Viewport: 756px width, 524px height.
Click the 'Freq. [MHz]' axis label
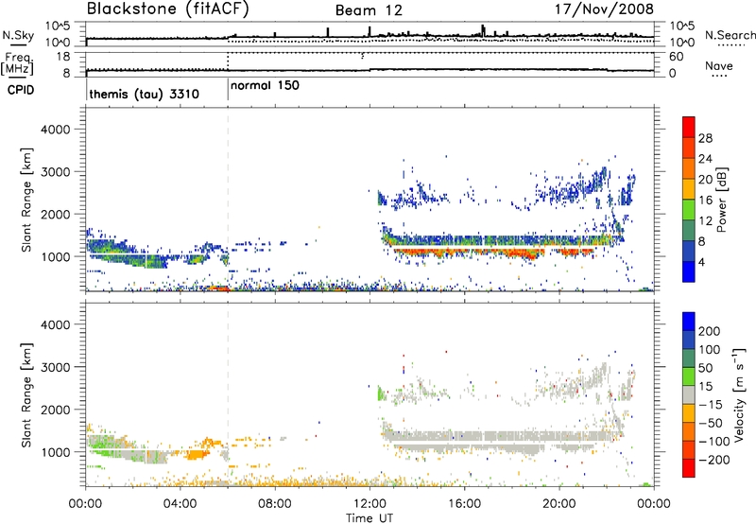tap(18, 63)
